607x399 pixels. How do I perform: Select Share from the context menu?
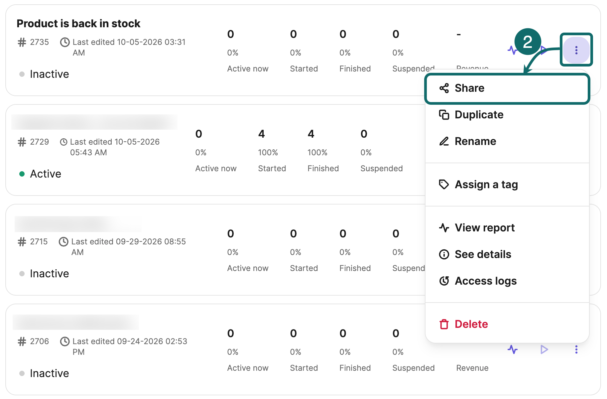pos(507,88)
